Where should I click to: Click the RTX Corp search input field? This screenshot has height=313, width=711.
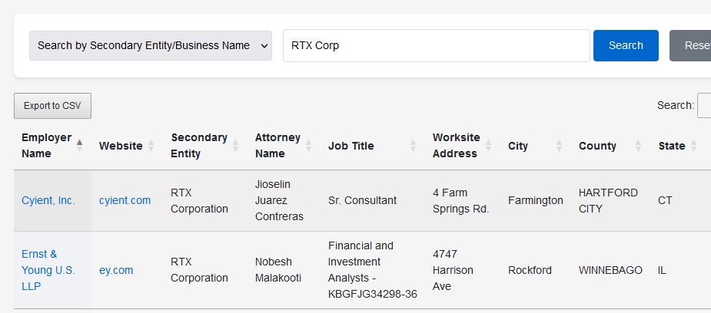pos(437,46)
